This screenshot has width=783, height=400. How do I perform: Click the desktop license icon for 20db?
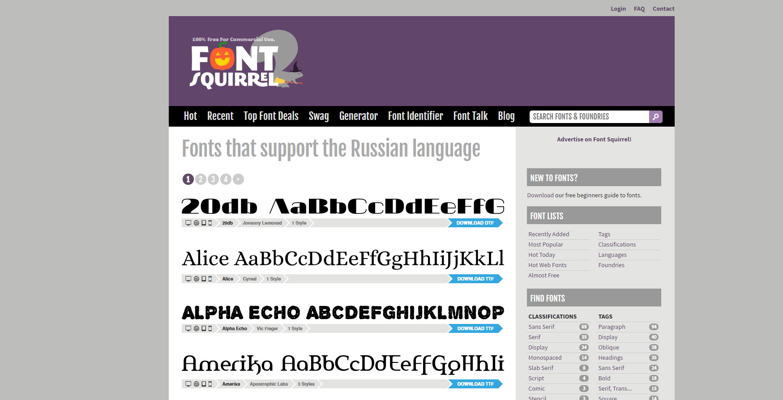(188, 223)
